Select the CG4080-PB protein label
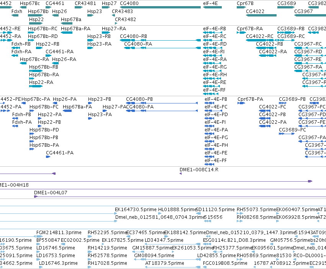This screenshot has height=269, width=326. [139, 99]
